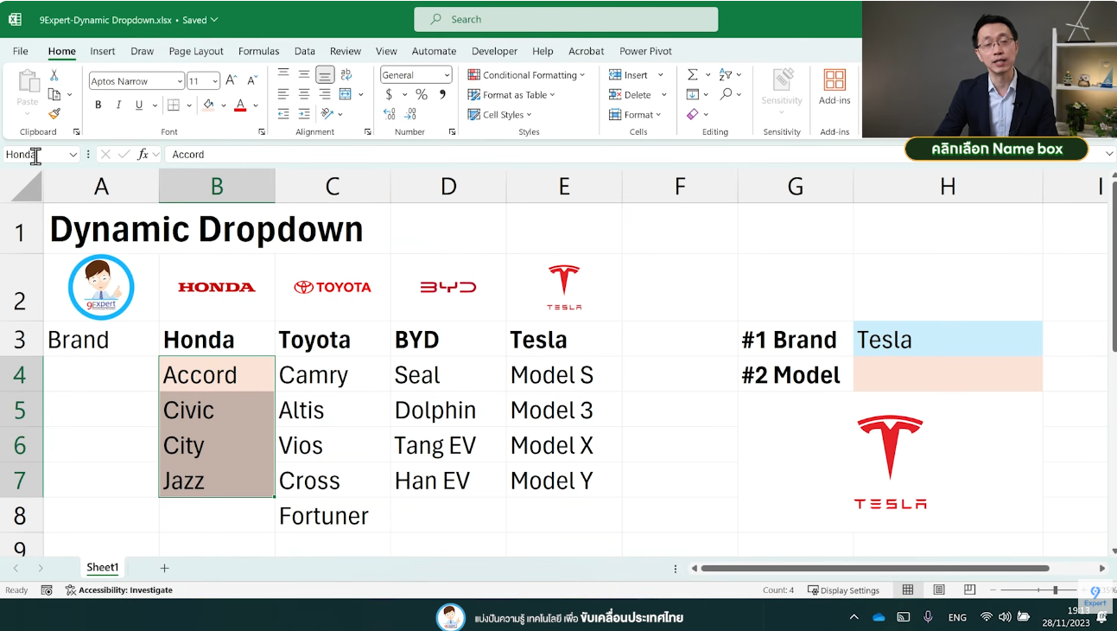Screen dimensions: 1117x631
Task: Decrease decimal places
Action: coord(411,113)
